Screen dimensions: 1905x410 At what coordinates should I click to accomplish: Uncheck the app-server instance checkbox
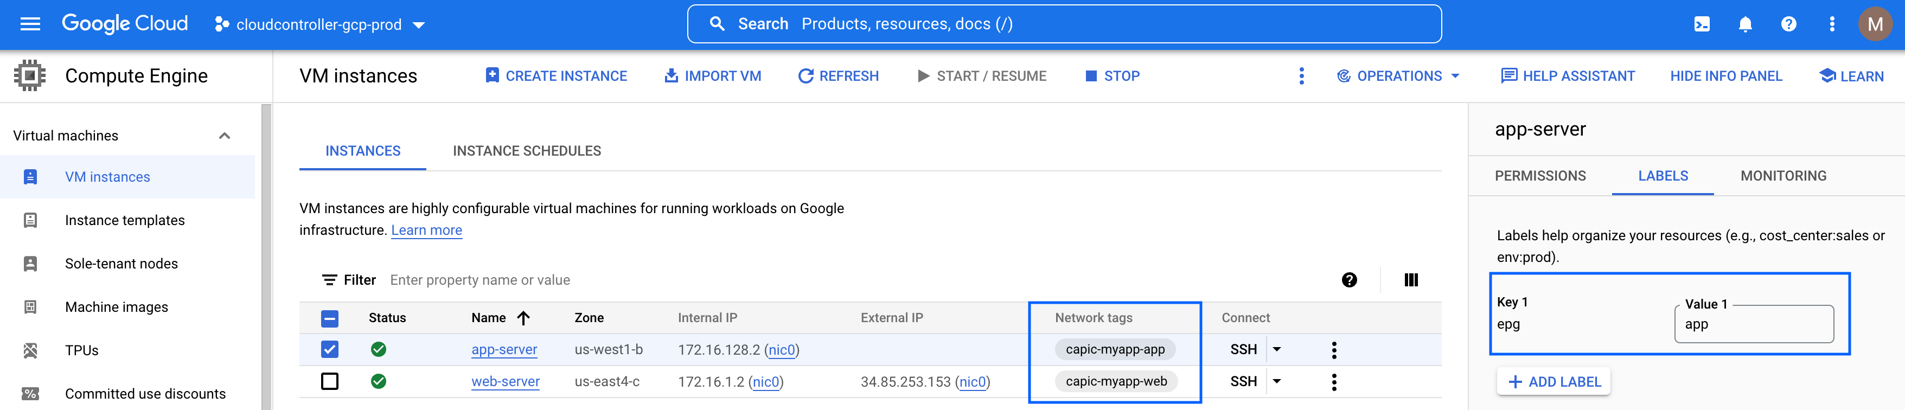pos(330,349)
